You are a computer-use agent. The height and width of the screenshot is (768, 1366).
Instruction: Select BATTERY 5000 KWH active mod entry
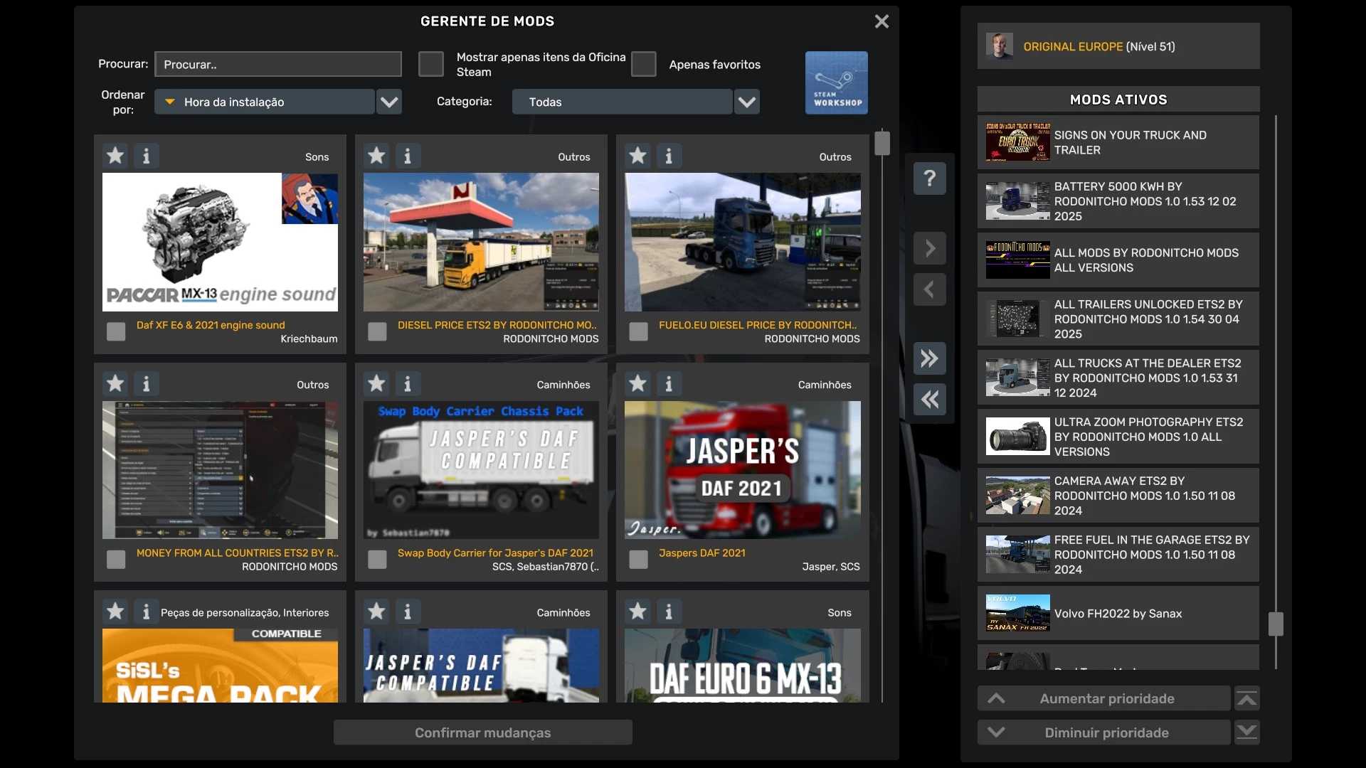(1118, 201)
